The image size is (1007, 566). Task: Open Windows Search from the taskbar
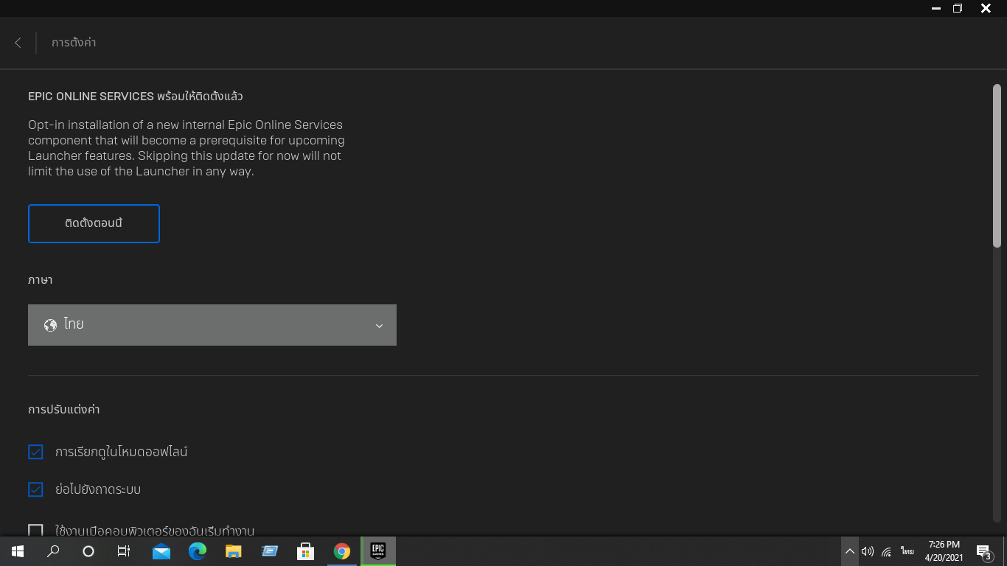coord(53,551)
